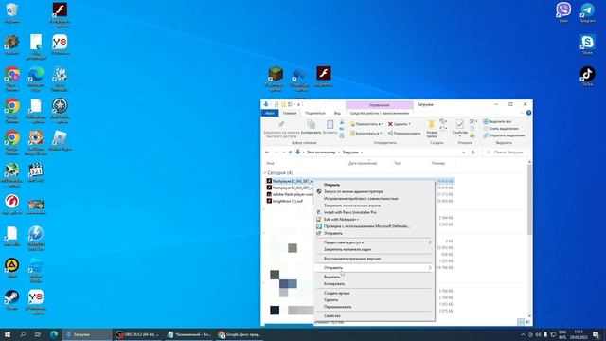606x341 pixels.
Task: Collapse the Today (4) file group
Action: (x=265, y=172)
